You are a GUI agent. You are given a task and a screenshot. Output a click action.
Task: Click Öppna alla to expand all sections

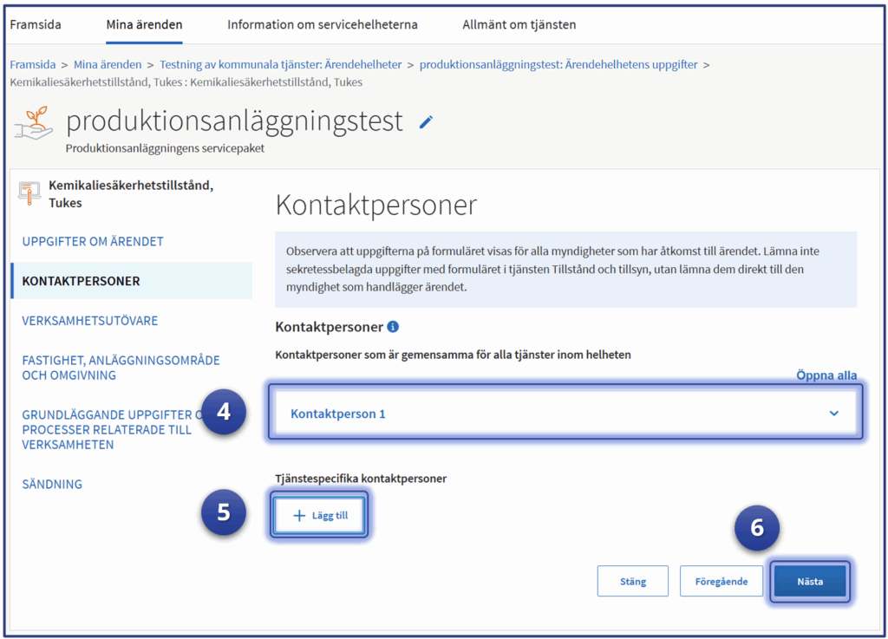point(826,375)
